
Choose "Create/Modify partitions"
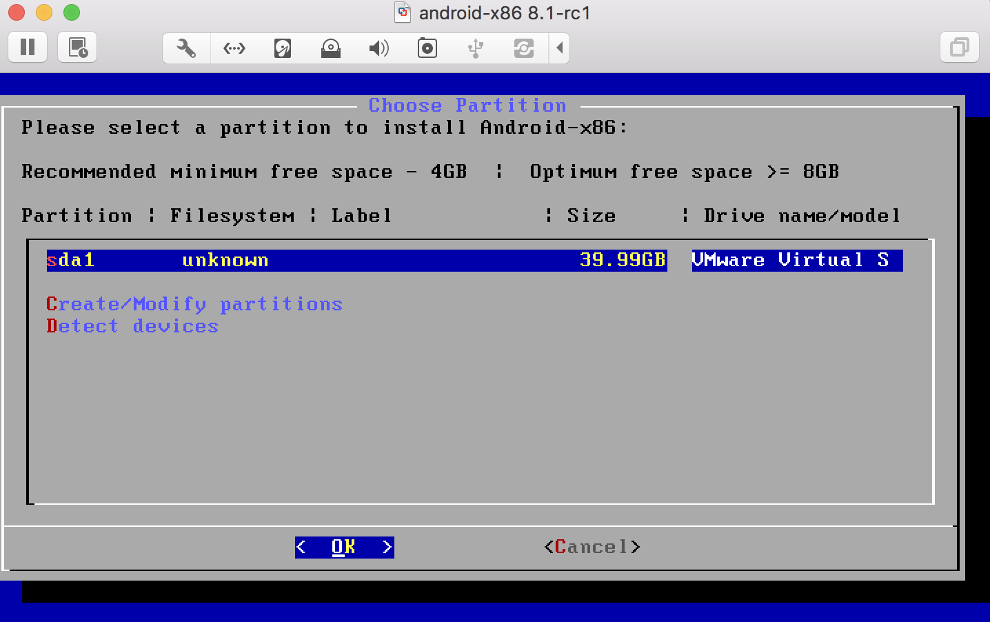194,303
